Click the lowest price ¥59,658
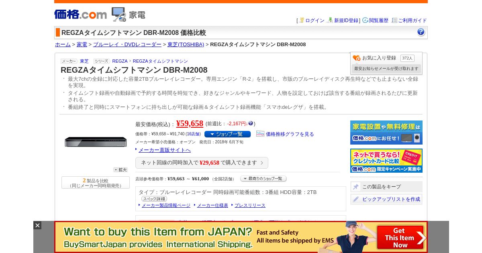482x253 pixels. [x=190, y=124]
